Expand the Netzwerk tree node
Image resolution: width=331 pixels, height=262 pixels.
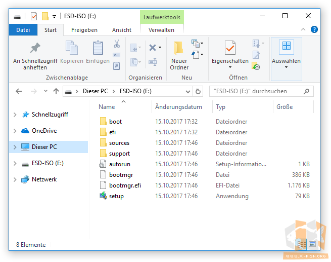tap(15, 180)
